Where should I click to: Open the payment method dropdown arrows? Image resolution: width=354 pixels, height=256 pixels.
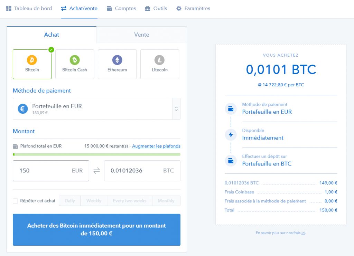[176, 109]
